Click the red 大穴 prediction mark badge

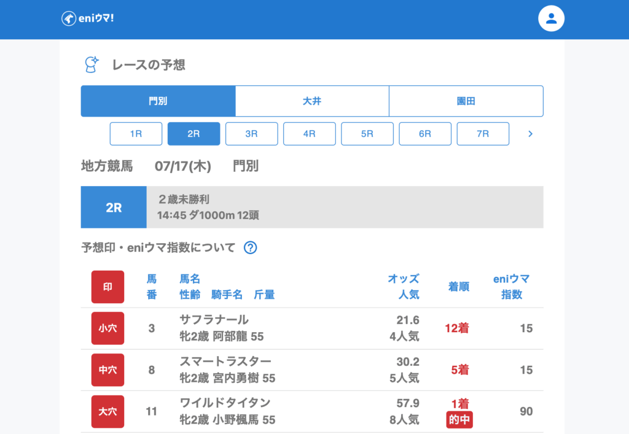coord(107,411)
